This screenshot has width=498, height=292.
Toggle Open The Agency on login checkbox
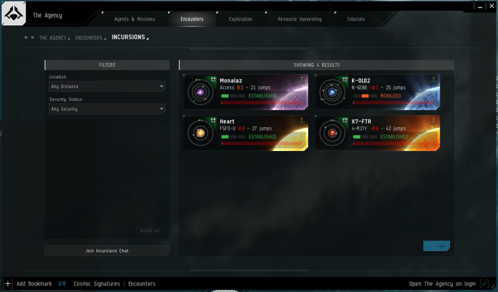click(484, 284)
